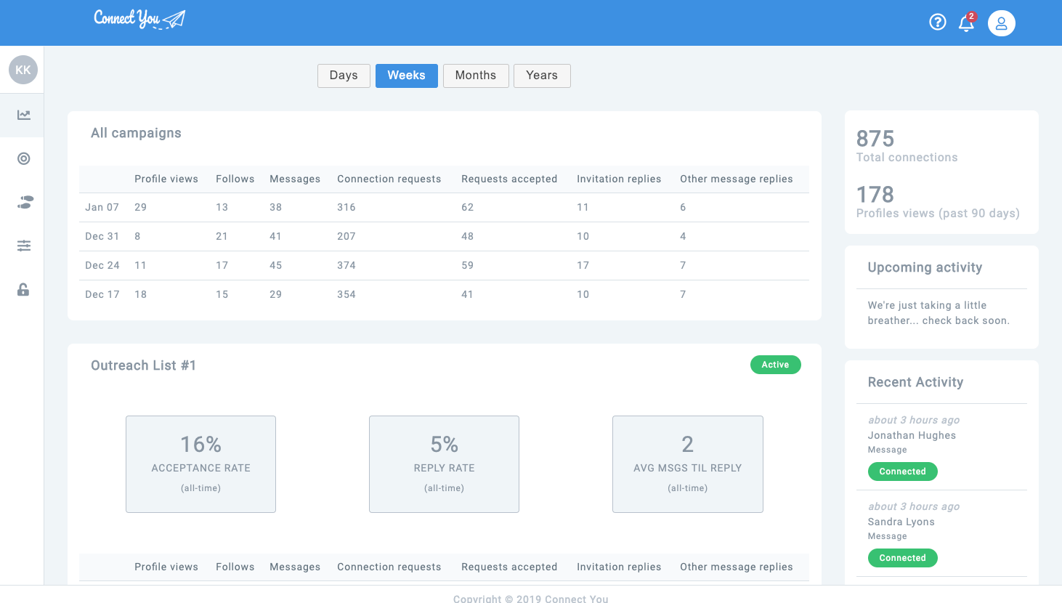Screen dimensions: 1062x603
Task: Click connection requests value 316
Action: (x=346, y=207)
